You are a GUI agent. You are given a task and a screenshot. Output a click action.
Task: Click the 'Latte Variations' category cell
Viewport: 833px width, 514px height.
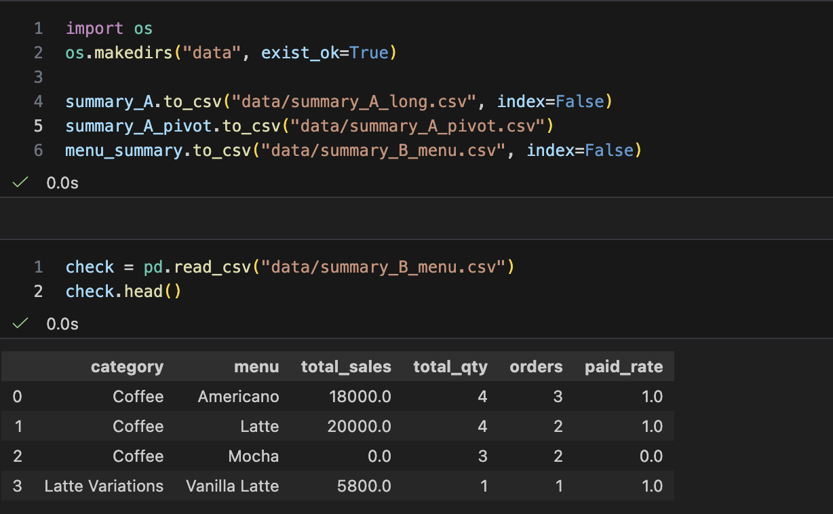pos(104,486)
